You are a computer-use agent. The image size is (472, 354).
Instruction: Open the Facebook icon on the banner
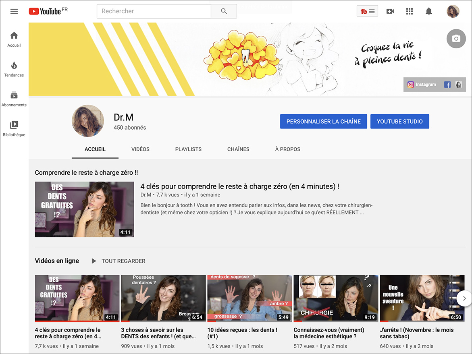pos(447,84)
